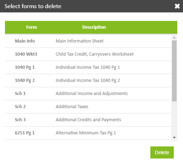Click the vertical scrollbar thumb
Viewport: 183px width, 167px height.
tap(174, 71)
